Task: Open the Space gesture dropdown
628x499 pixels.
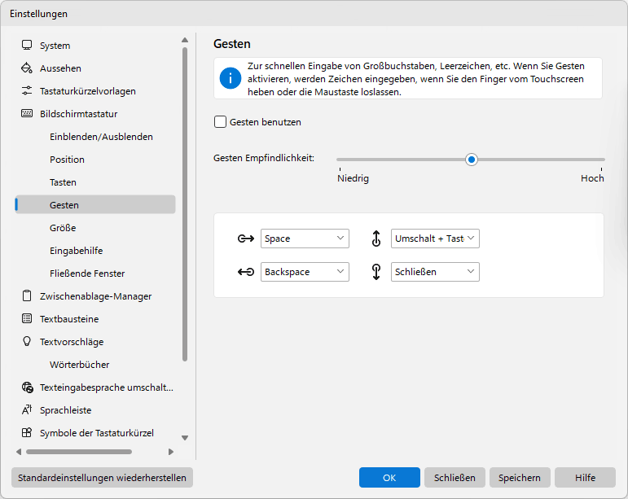Action: (305, 239)
